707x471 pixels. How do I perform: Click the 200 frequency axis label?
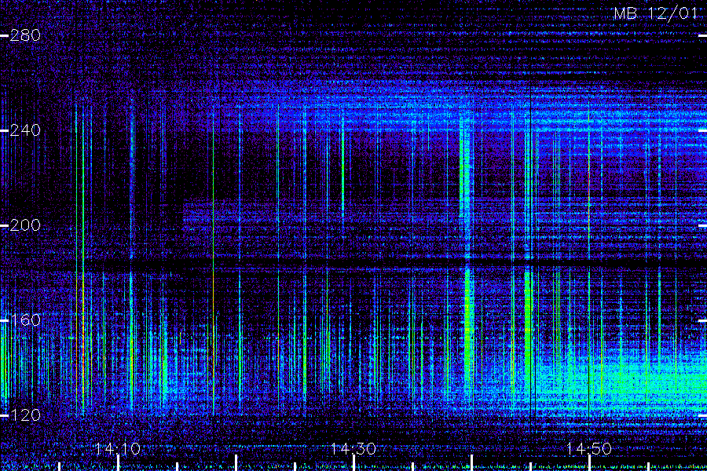(25, 225)
